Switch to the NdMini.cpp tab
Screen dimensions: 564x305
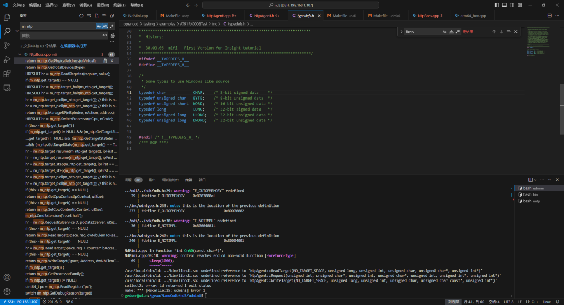point(138,16)
